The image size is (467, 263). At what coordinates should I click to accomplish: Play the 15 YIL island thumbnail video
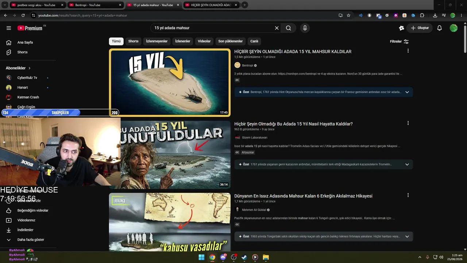click(170, 83)
